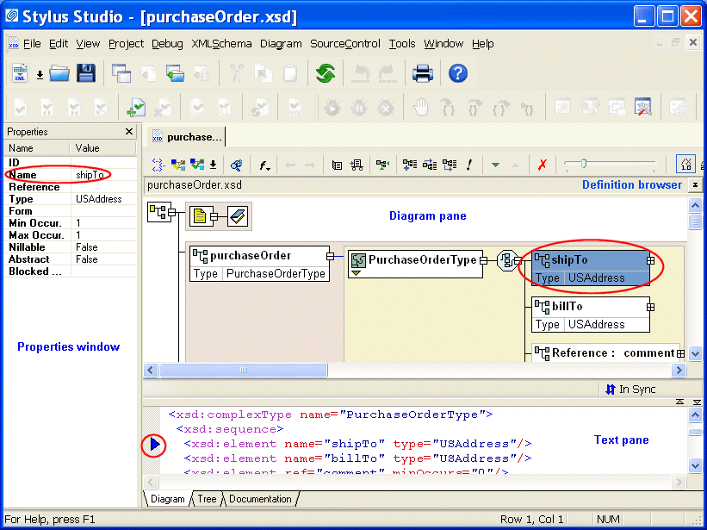Expand the shipTo element node

(x=650, y=259)
